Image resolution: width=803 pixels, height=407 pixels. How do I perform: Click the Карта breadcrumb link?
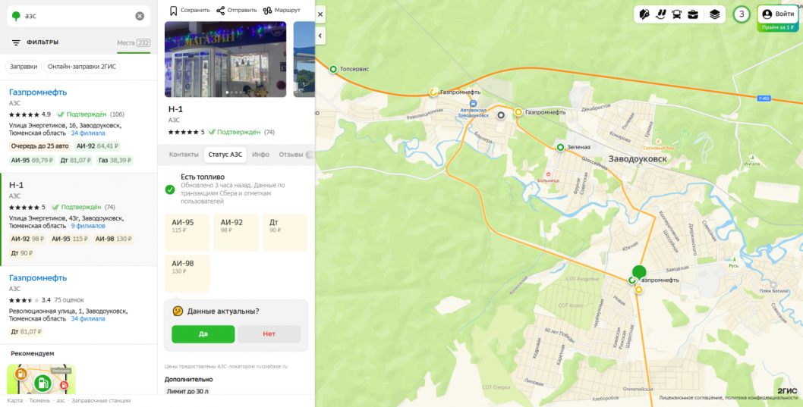coord(15,401)
